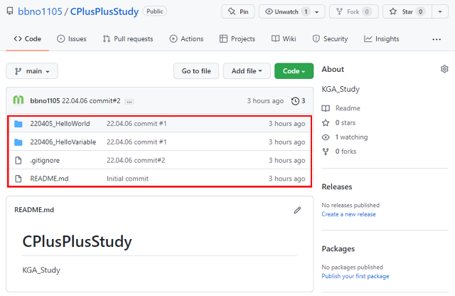
Task: Expand the dropdown arrow next to Star
Action: 440,12
